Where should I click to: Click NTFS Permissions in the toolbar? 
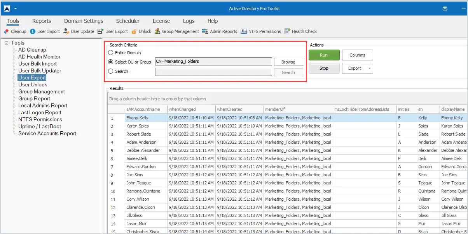261,31
